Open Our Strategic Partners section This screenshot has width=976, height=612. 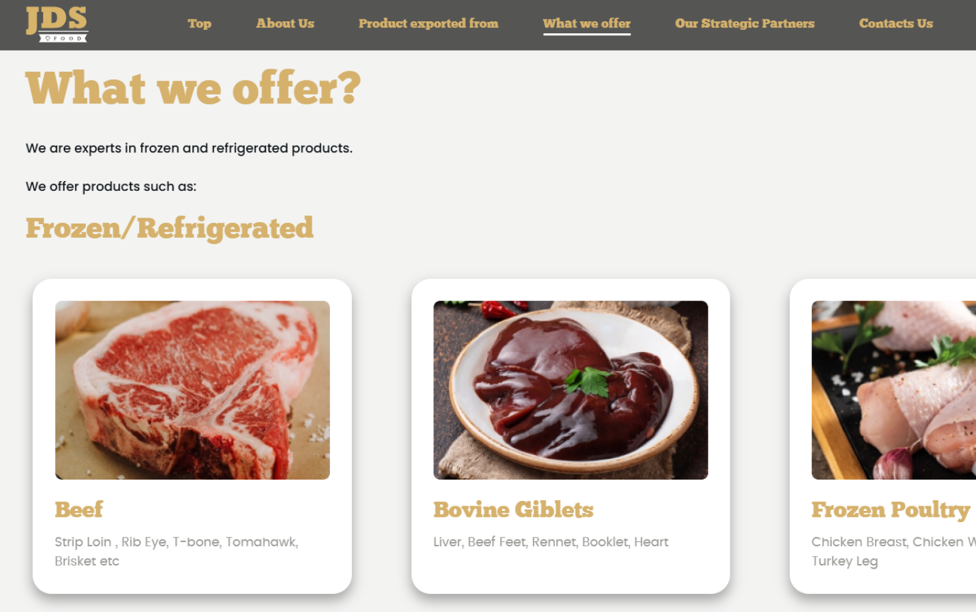coord(744,23)
